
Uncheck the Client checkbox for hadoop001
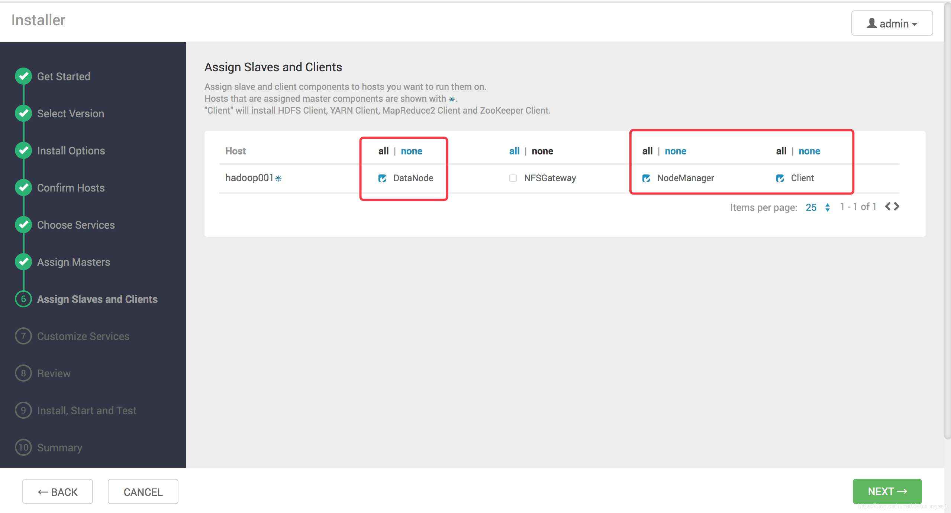[780, 178]
